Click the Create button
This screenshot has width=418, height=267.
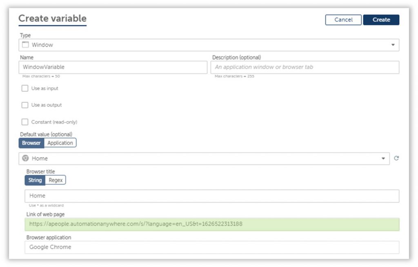(x=381, y=20)
